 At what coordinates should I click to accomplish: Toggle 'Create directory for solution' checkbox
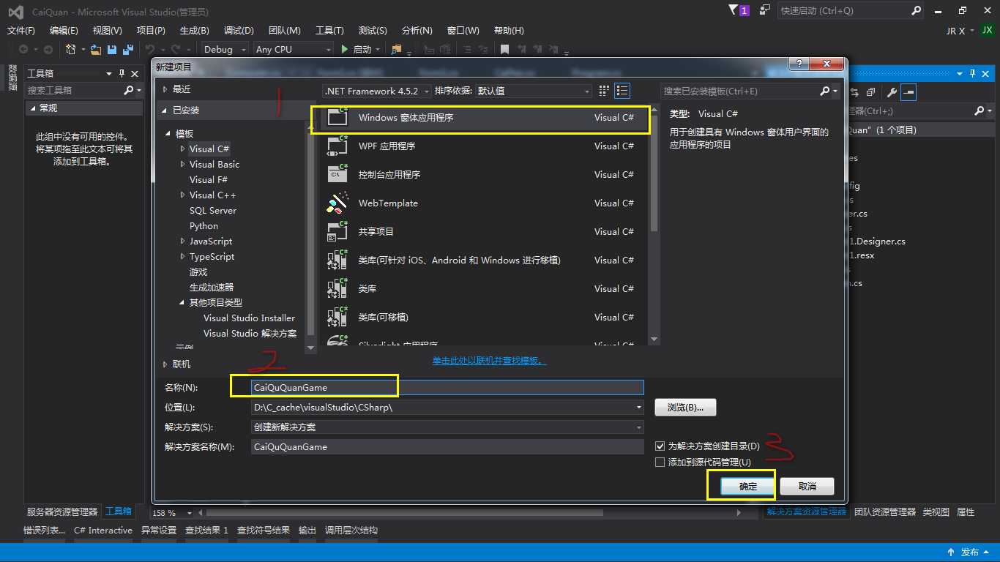pyautogui.click(x=660, y=446)
